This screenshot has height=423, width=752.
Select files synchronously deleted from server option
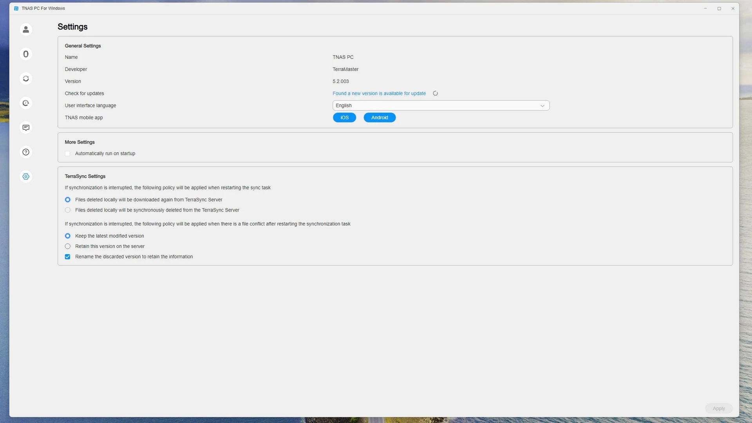click(68, 210)
